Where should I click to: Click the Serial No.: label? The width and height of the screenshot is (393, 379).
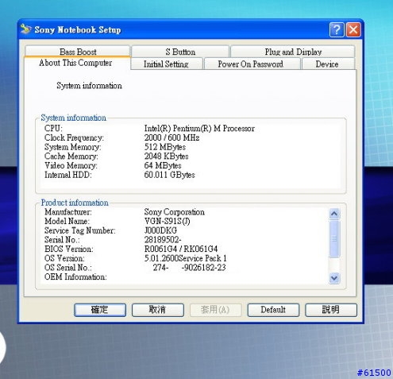(x=62, y=240)
